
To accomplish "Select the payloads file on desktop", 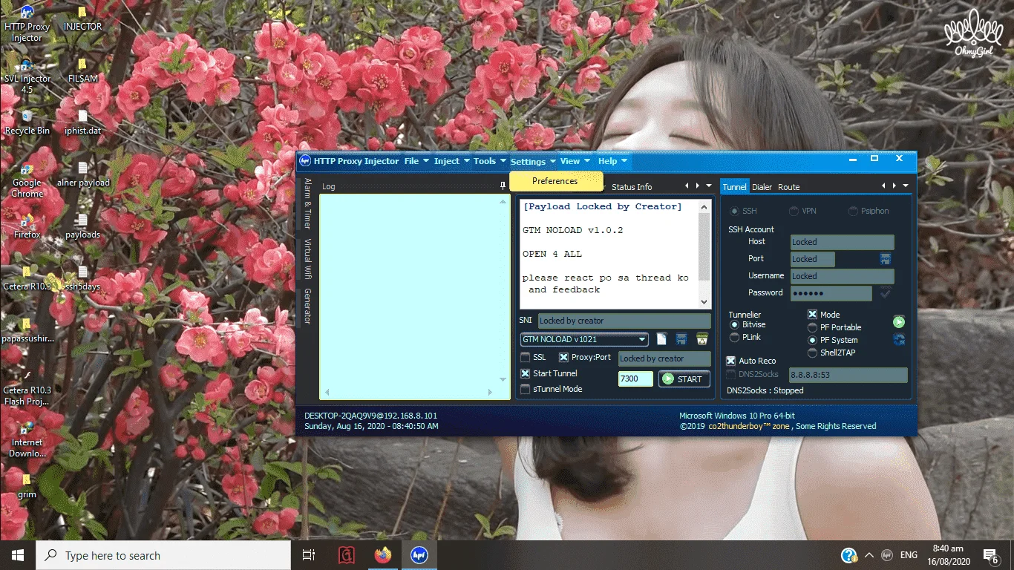I will click(x=82, y=226).
